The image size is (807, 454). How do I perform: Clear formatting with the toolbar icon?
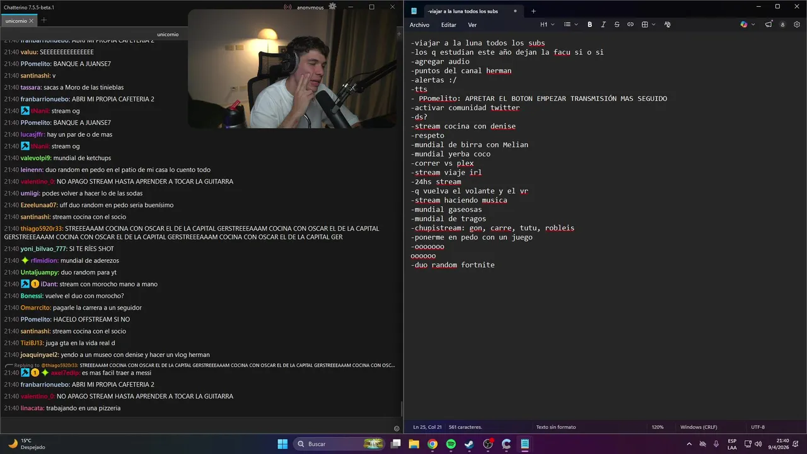click(x=667, y=25)
